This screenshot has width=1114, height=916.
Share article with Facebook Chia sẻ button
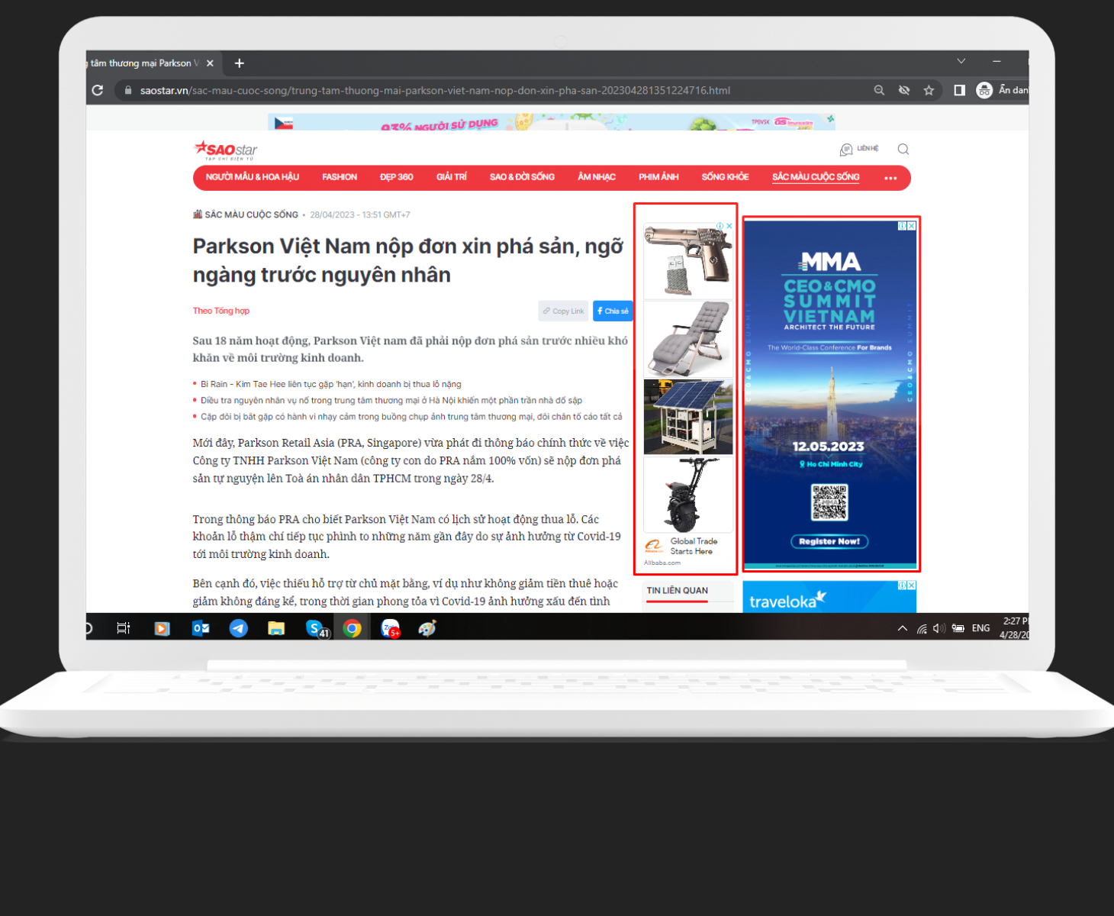pos(613,311)
